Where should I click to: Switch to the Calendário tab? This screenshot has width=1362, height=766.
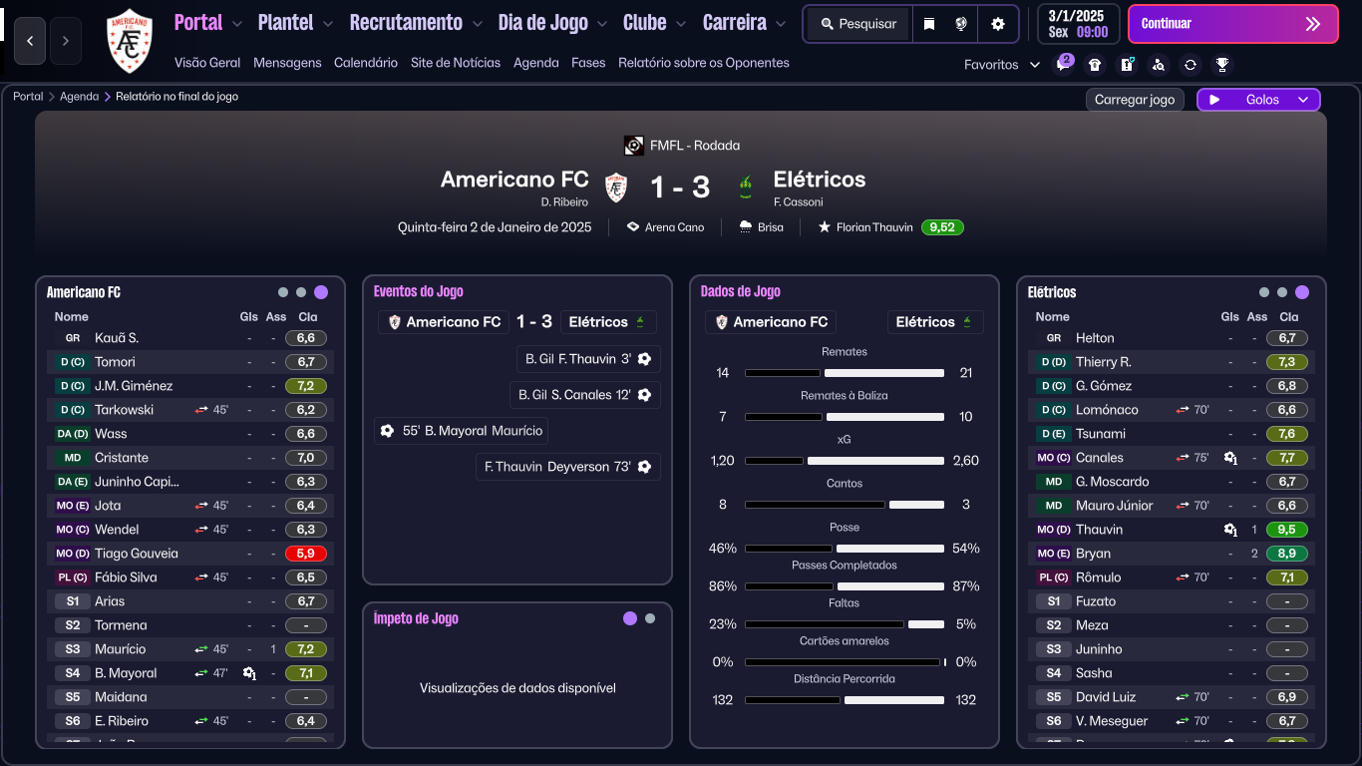pyautogui.click(x=366, y=62)
